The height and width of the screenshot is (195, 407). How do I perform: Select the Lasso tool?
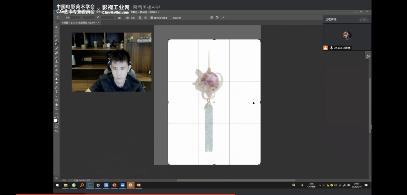click(57, 36)
